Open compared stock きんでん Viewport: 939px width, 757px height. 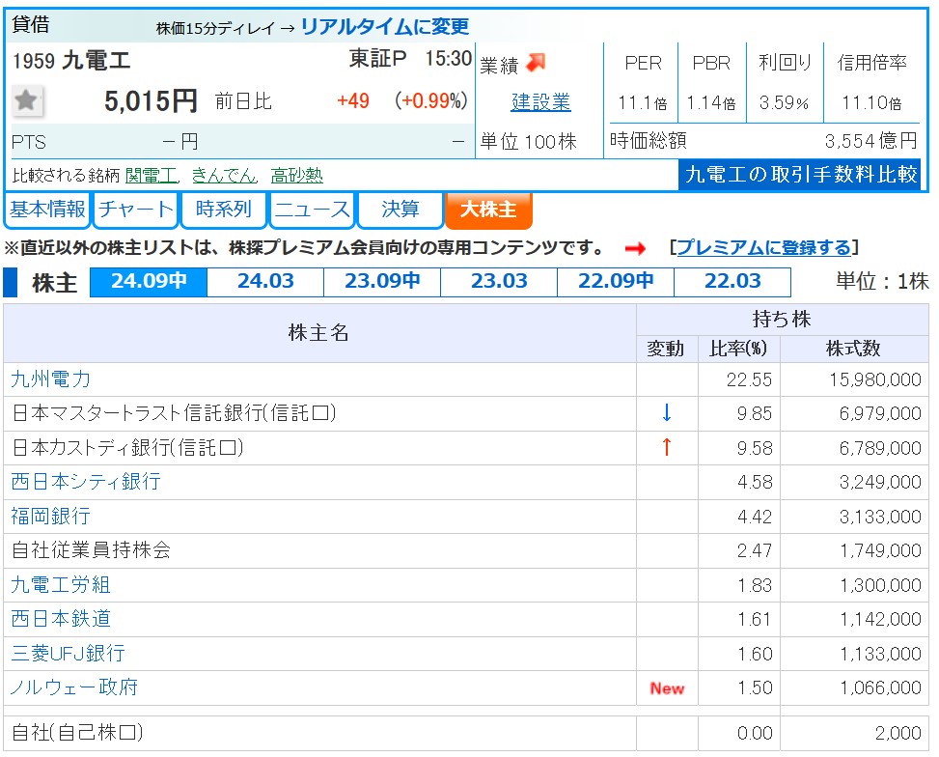(224, 175)
